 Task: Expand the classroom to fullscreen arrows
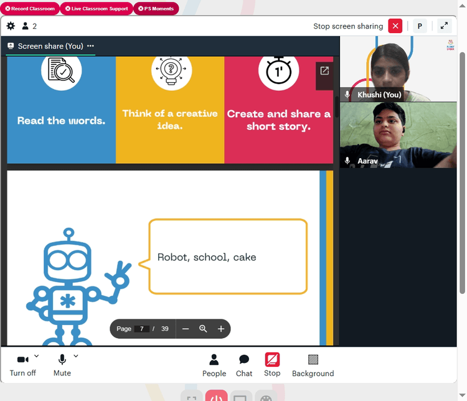[x=444, y=26]
